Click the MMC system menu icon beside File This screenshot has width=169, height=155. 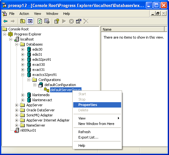coord(4,14)
